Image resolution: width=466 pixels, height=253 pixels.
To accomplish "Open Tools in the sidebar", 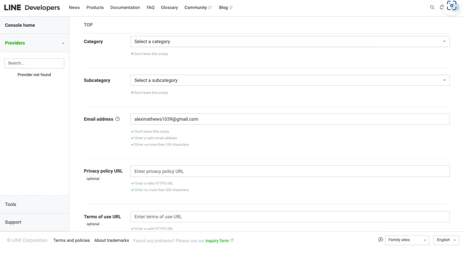I will coord(11,204).
